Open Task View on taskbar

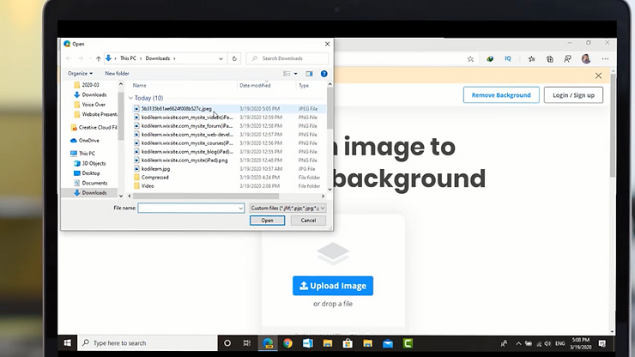(247, 343)
